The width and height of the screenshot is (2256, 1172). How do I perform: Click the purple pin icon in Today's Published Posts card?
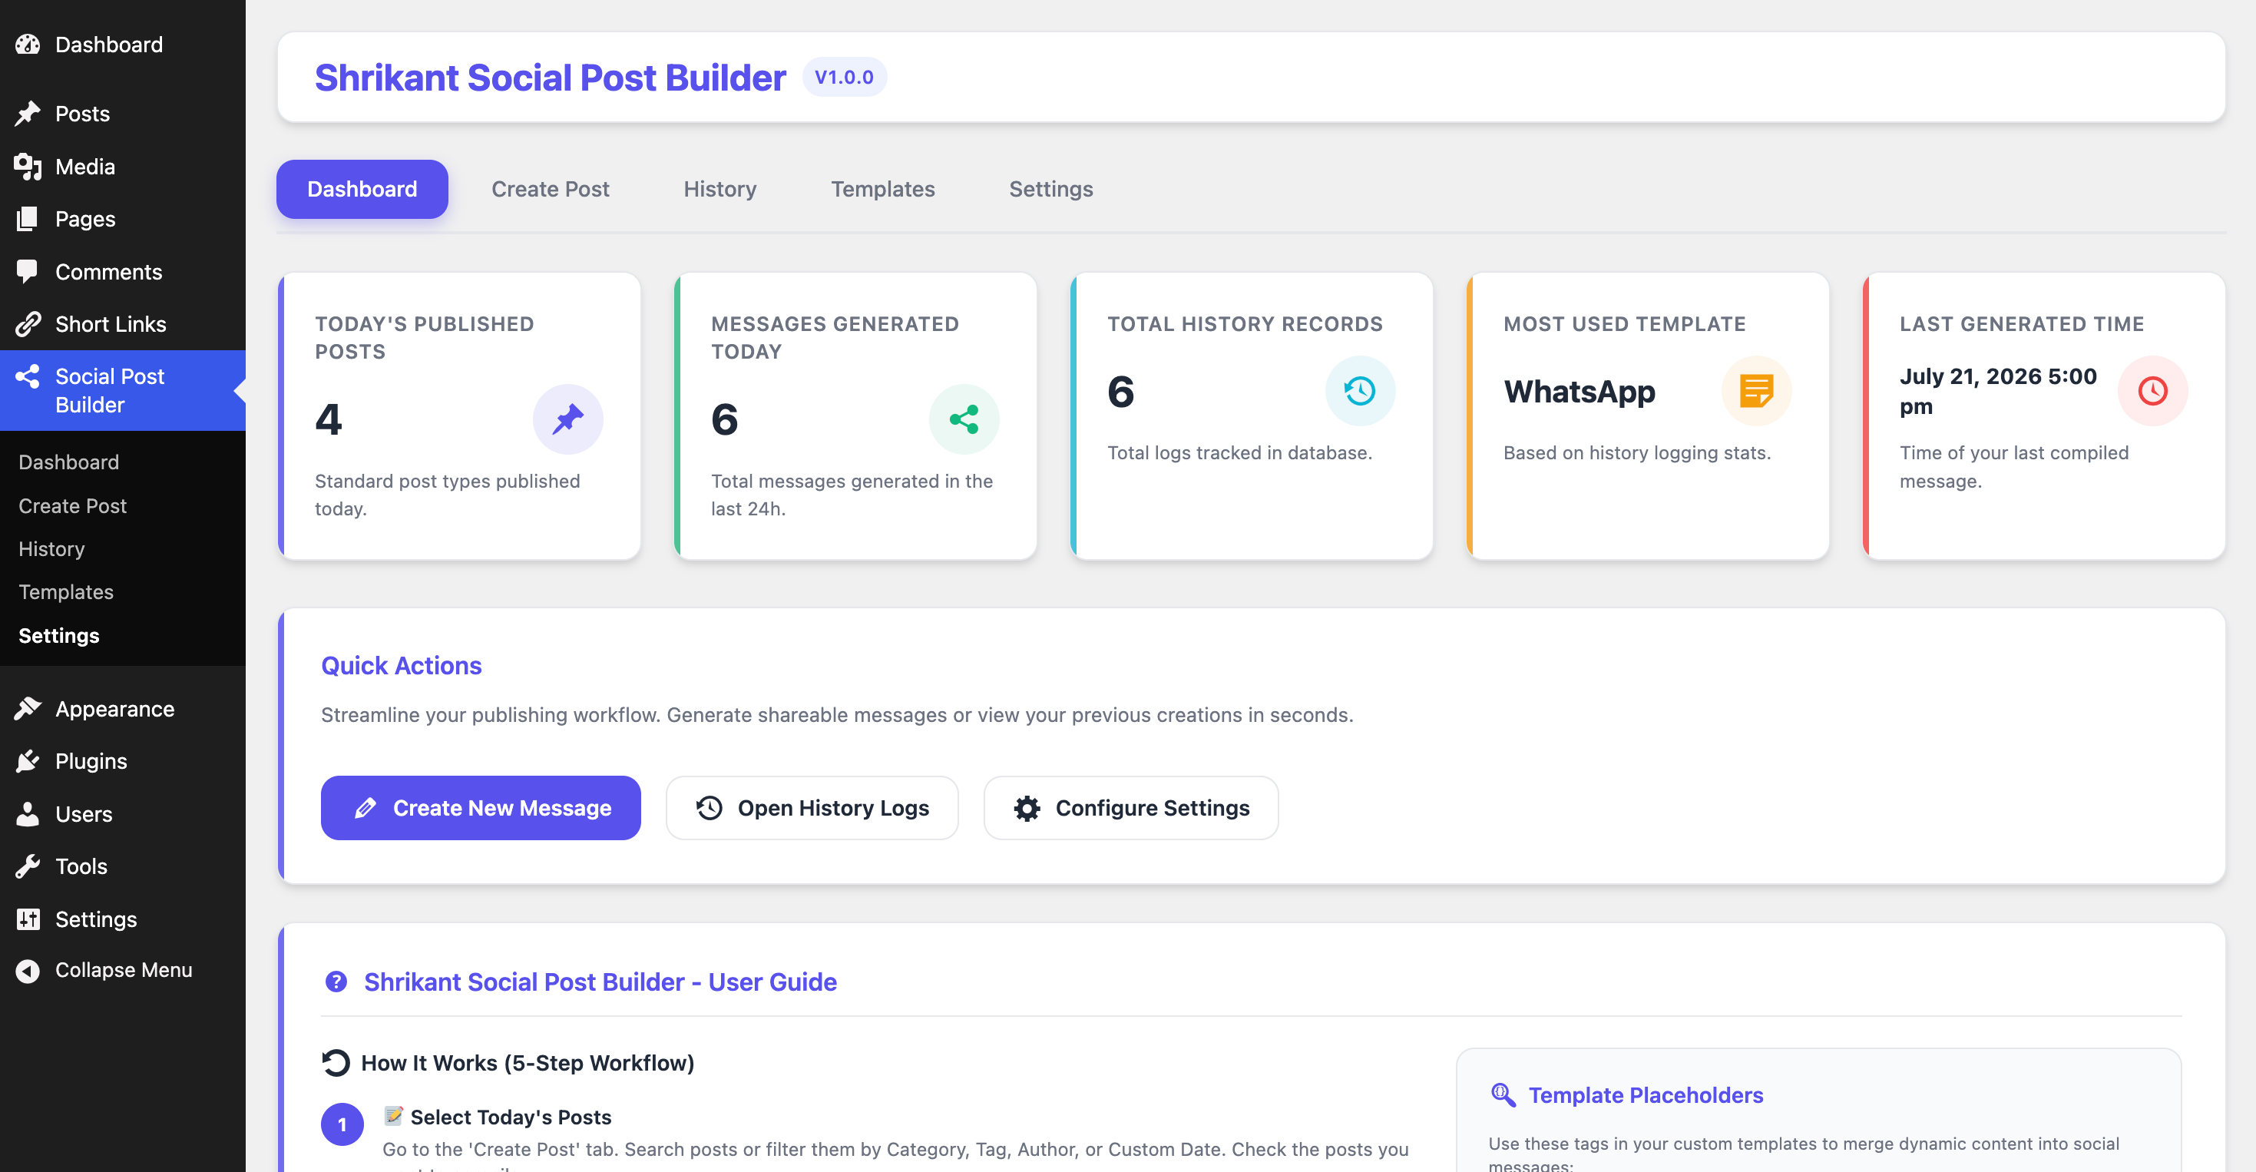[567, 419]
